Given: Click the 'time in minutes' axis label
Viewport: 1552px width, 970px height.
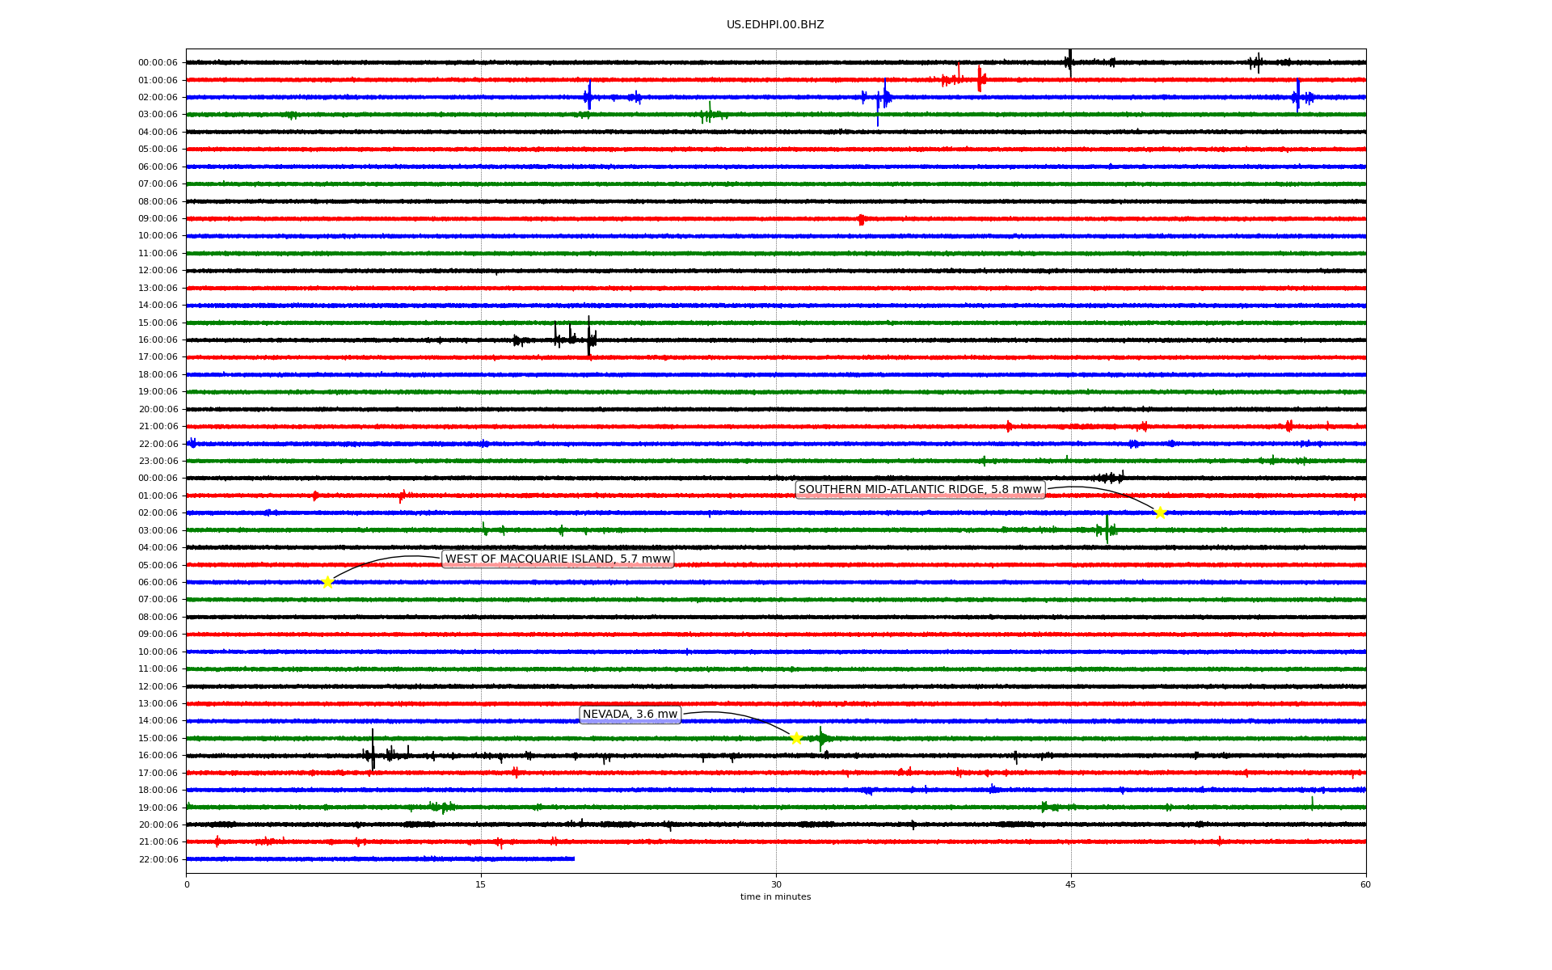Looking at the screenshot, I should click(775, 896).
